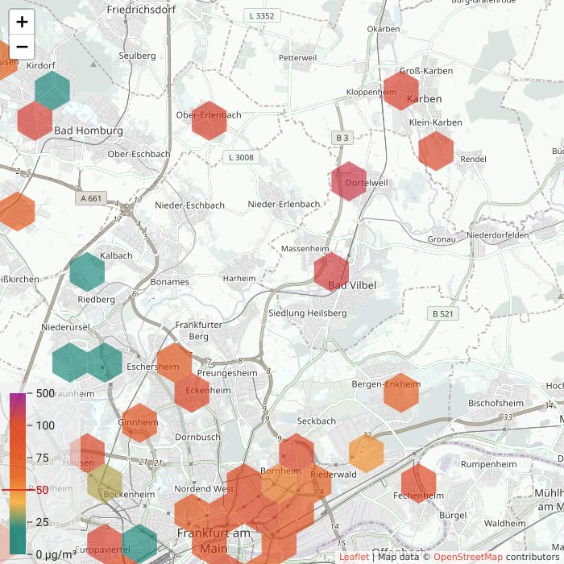Image resolution: width=564 pixels, height=564 pixels.
Task: Click the '25' legend label
Action: point(43,522)
